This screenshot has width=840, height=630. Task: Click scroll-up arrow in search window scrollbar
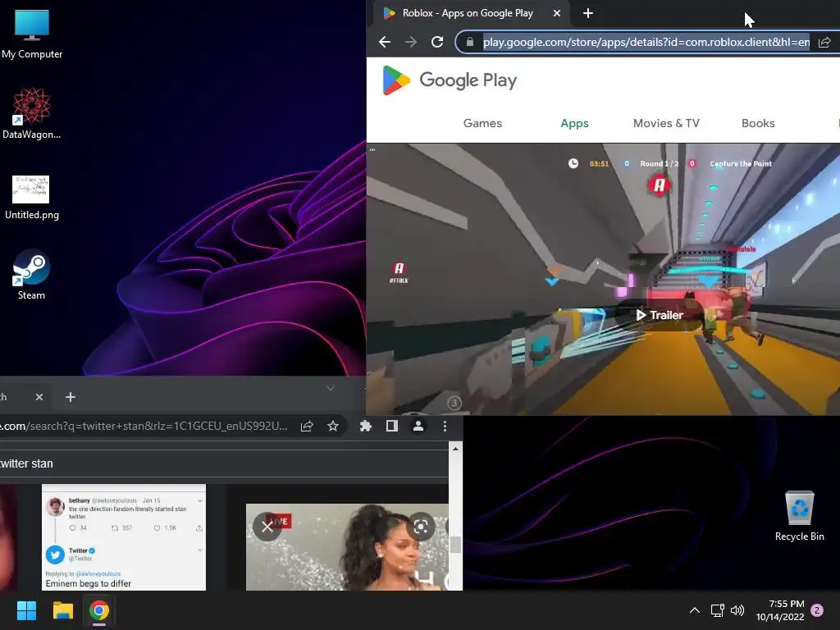point(455,449)
